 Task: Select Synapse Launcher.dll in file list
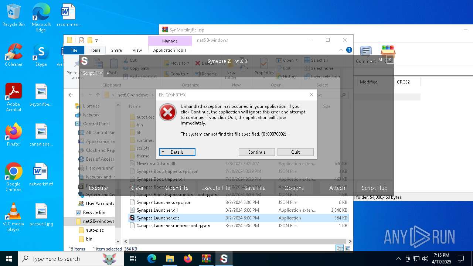click(238, 210)
